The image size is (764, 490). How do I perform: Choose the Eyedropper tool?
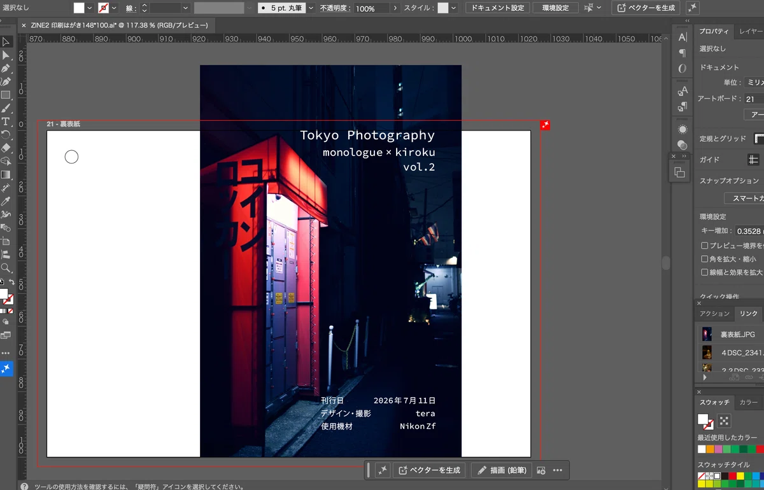6,201
